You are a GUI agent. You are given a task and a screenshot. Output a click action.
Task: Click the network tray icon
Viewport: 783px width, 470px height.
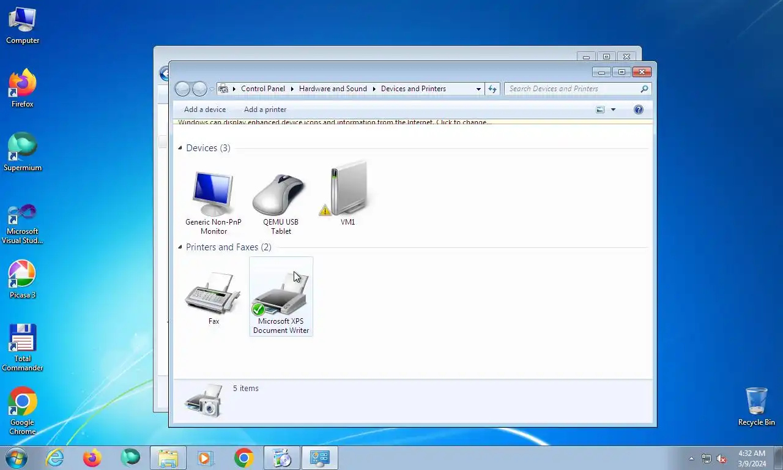(707, 458)
